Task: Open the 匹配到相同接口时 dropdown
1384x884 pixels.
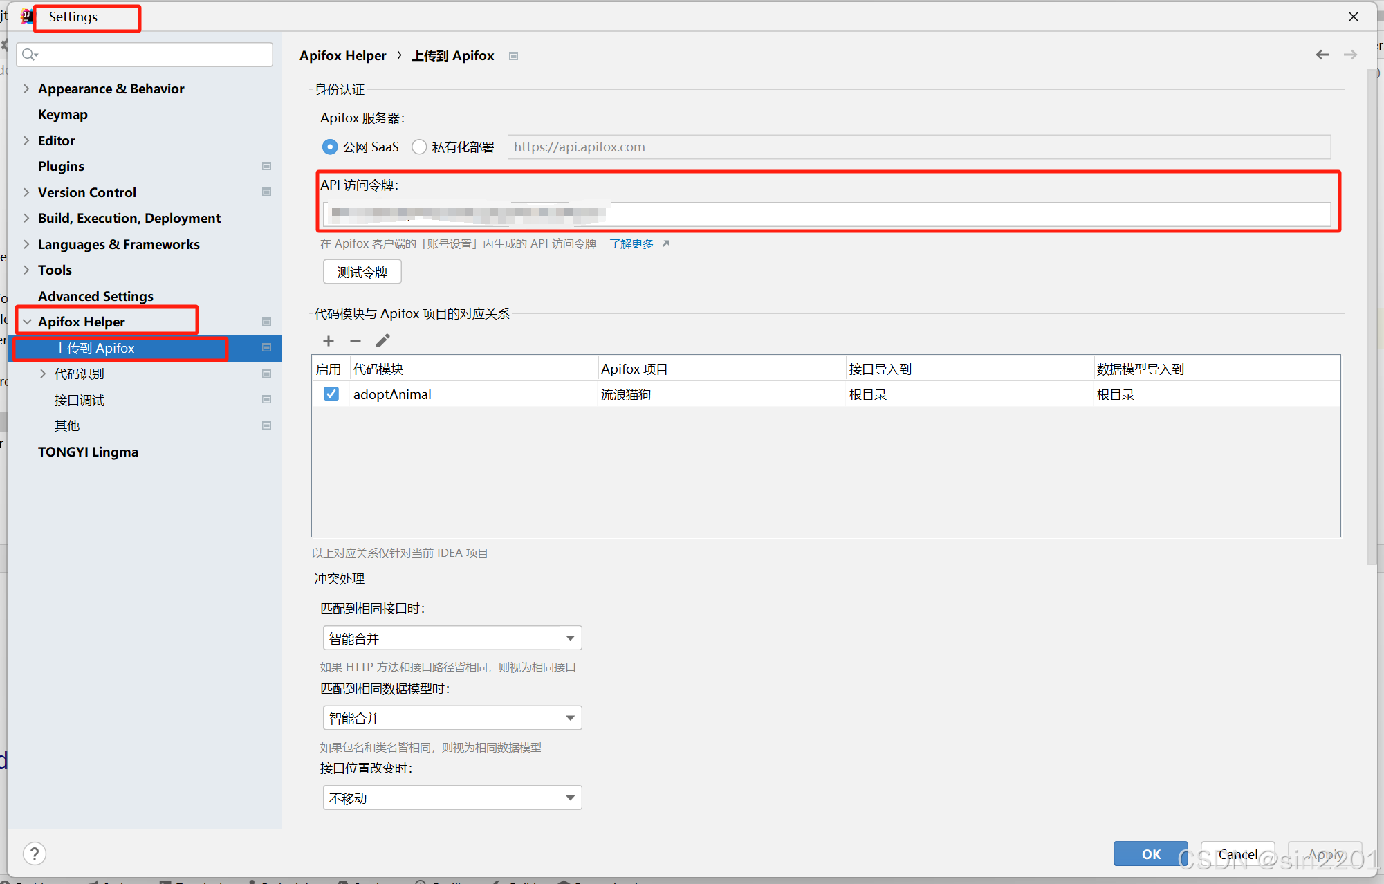Action: coord(452,638)
